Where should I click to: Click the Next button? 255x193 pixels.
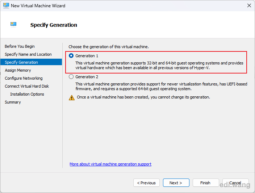[176, 183]
